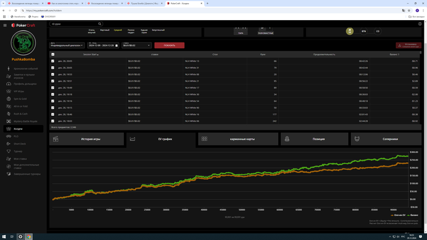Open the Spin & Gold sidebar section
427x240 pixels.
[20, 99]
